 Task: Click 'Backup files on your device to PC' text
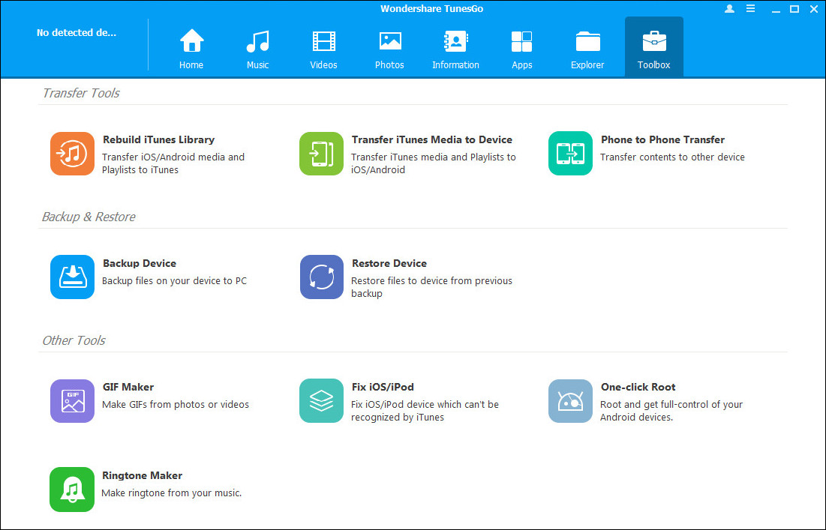click(174, 280)
